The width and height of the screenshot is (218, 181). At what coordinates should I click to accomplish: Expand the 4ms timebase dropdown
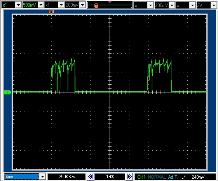click(42, 177)
